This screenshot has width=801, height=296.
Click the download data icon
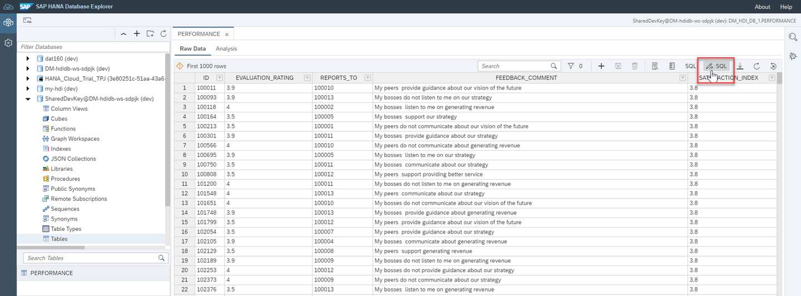740,66
